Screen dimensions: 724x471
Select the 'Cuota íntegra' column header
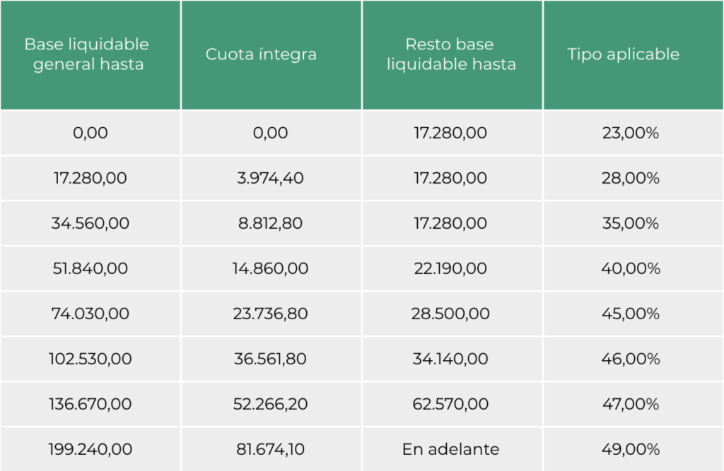coord(271,54)
